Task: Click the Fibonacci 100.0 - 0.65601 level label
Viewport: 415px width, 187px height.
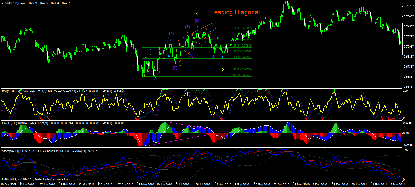Action: coord(242,75)
